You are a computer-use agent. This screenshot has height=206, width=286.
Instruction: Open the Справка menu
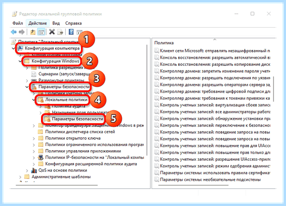coord(73,23)
